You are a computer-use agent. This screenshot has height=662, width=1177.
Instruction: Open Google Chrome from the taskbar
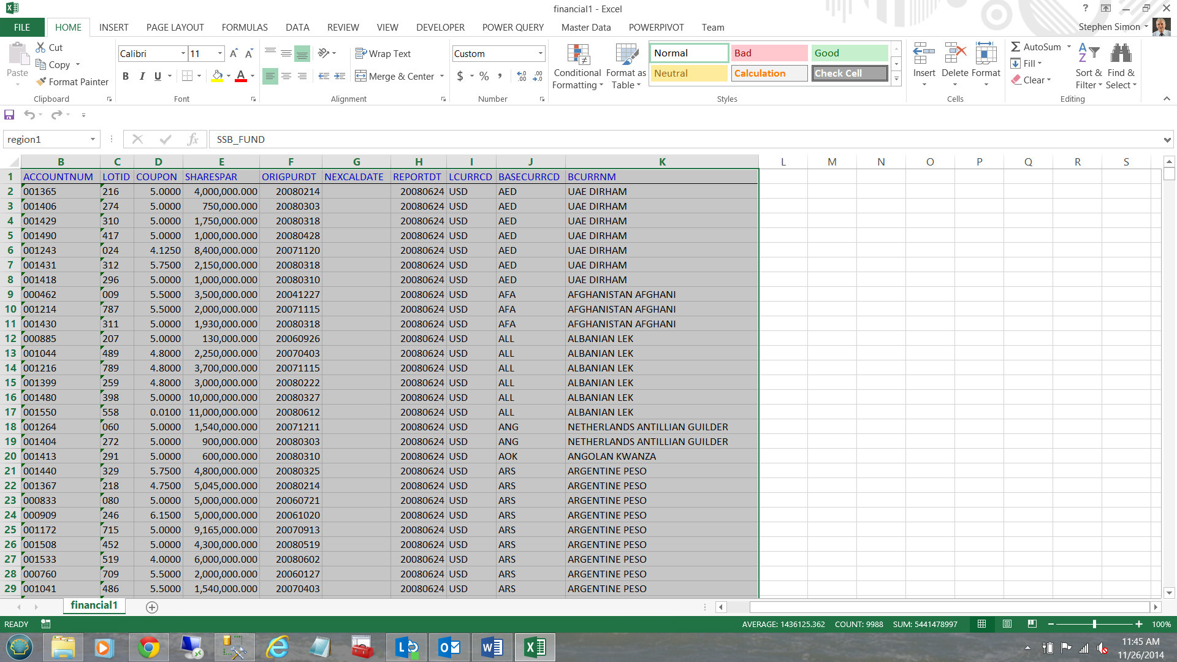[x=148, y=647]
